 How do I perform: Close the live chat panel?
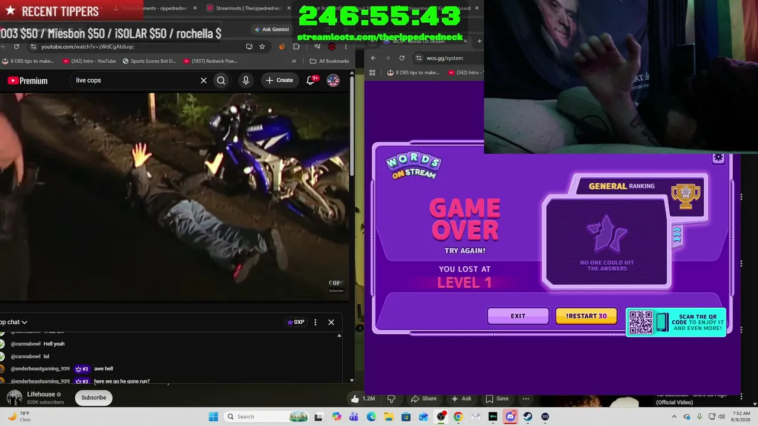(x=331, y=322)
